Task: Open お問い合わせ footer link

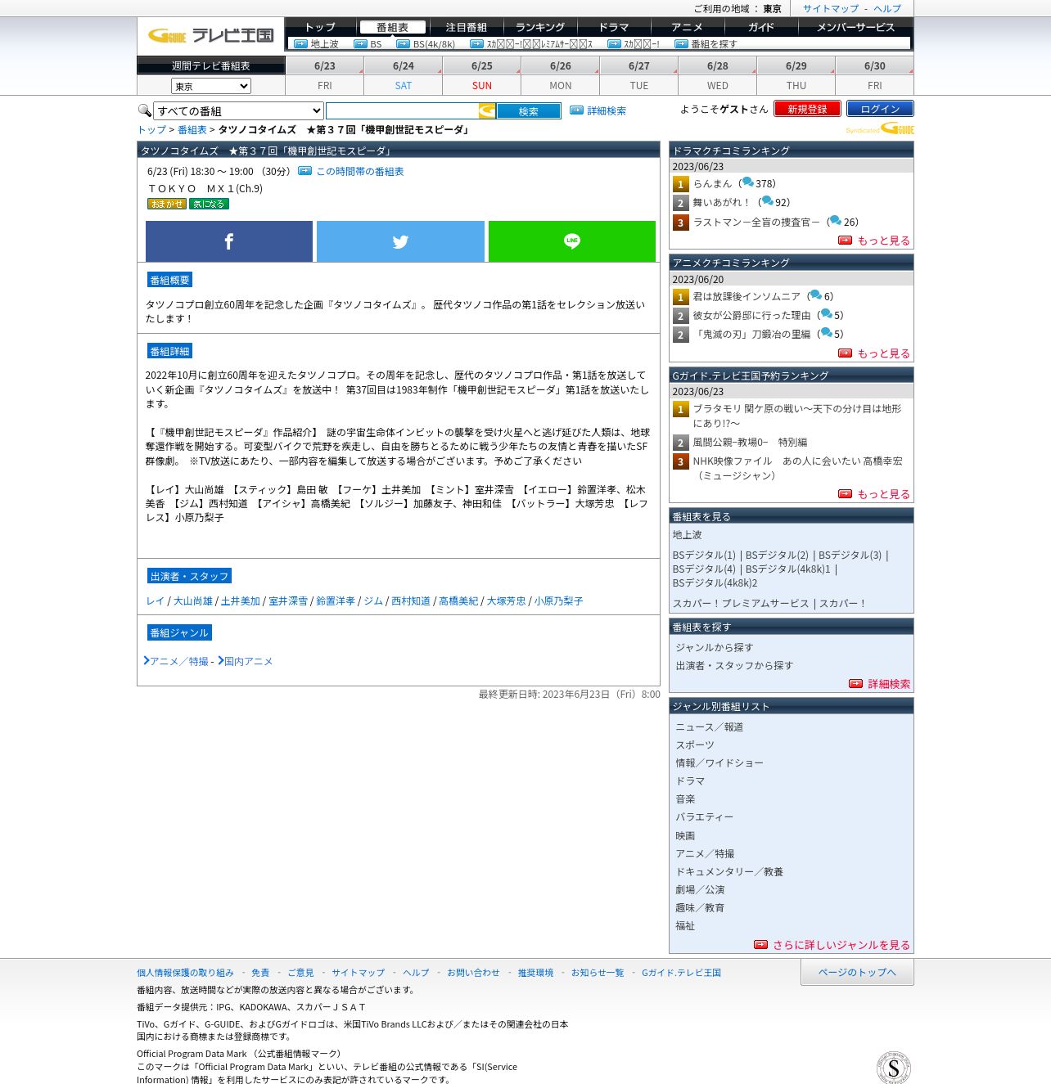Action: [x=473, y=973]
